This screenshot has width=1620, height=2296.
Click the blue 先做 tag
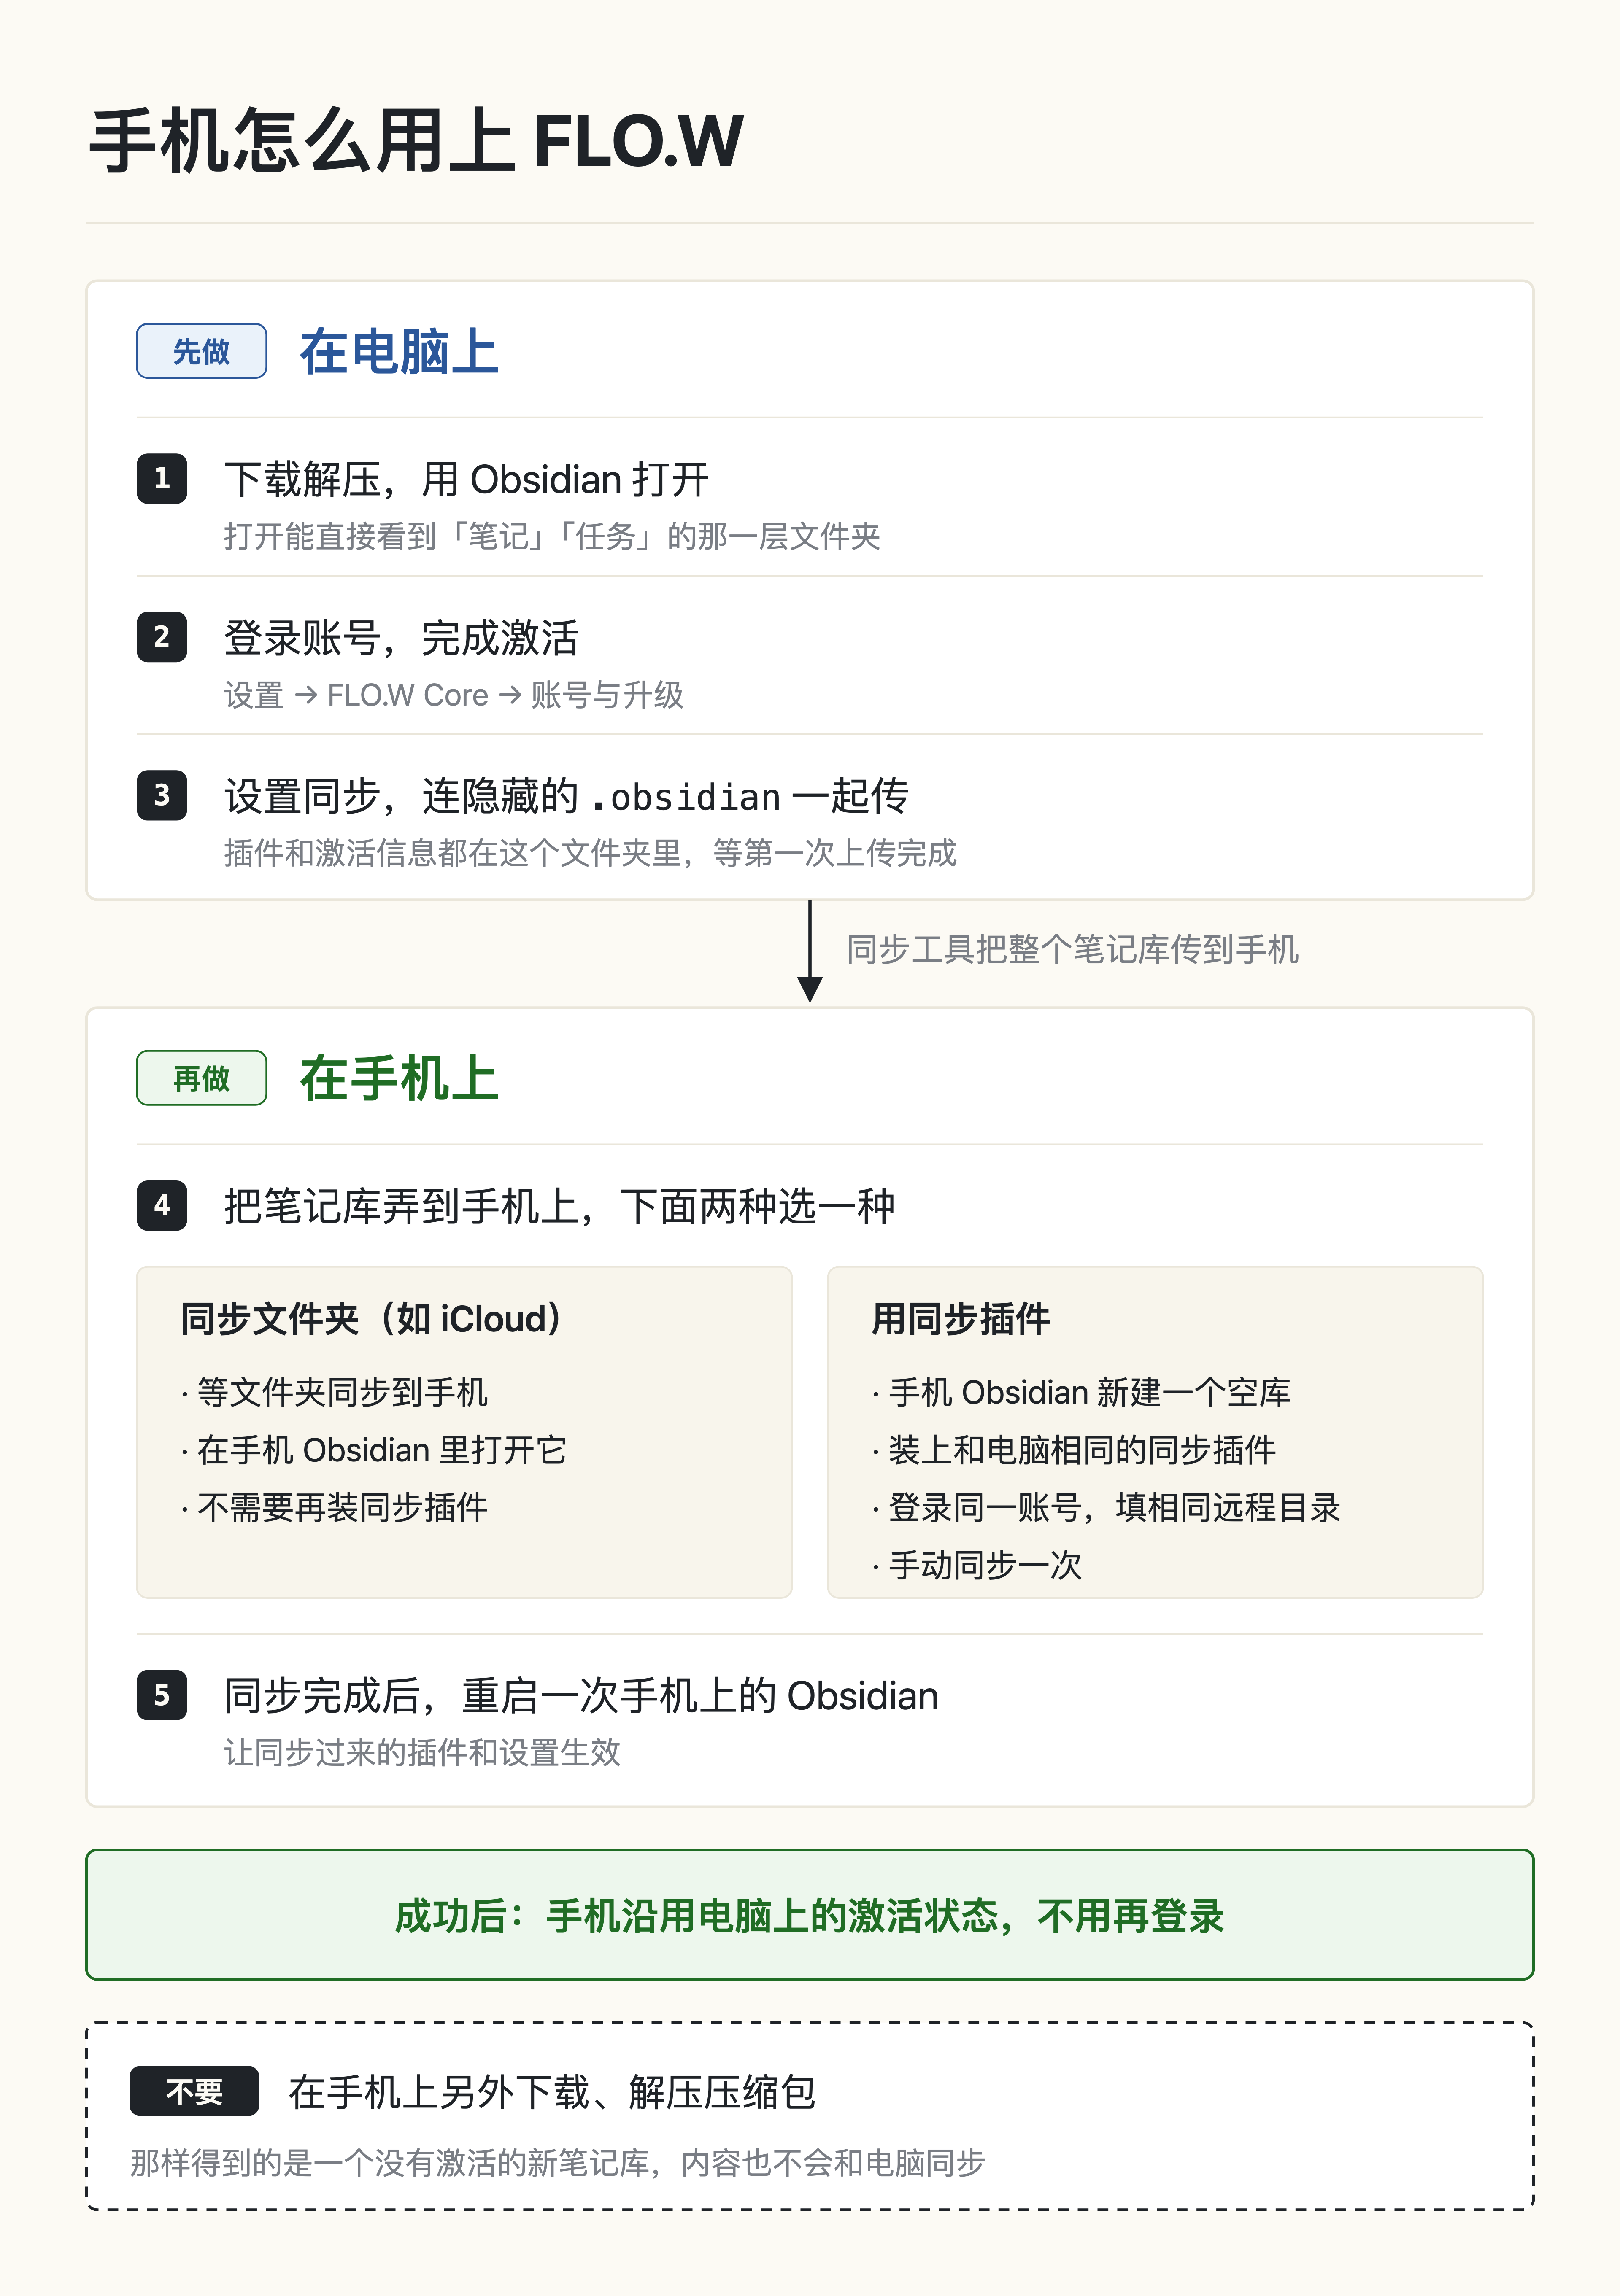(x=201, y=351)
